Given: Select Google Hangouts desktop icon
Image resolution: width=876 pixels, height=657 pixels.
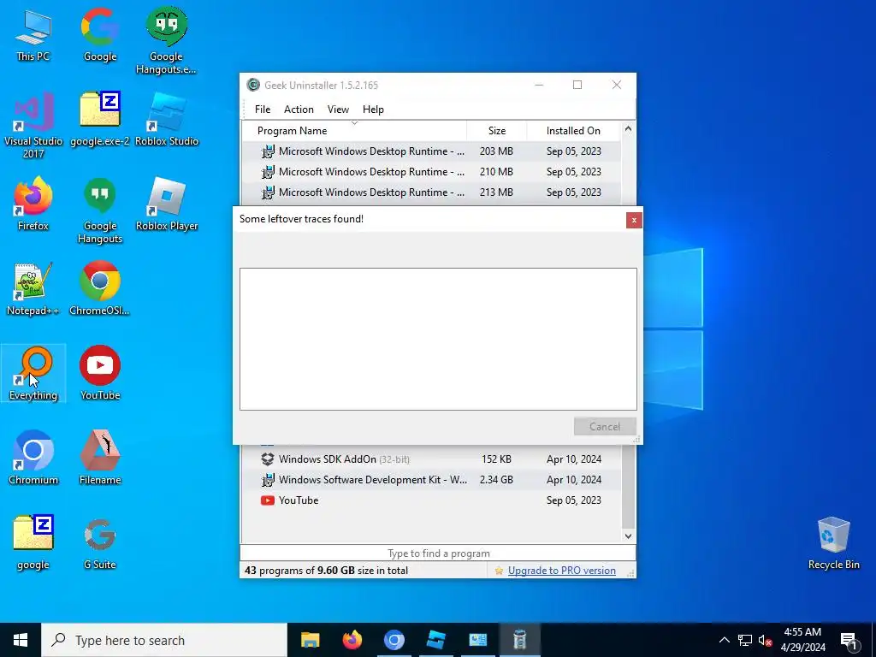Looking at the screenshot, I should 100,210.
